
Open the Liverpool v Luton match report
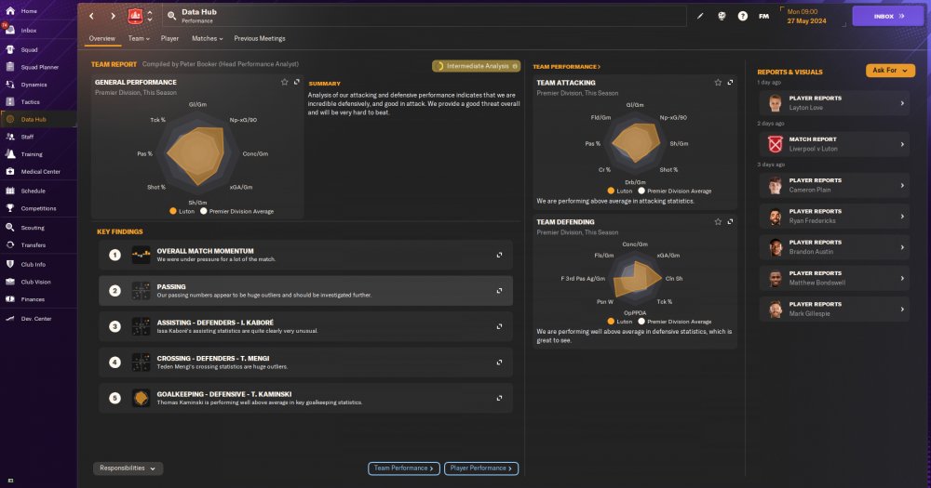(x=834, y=144)
